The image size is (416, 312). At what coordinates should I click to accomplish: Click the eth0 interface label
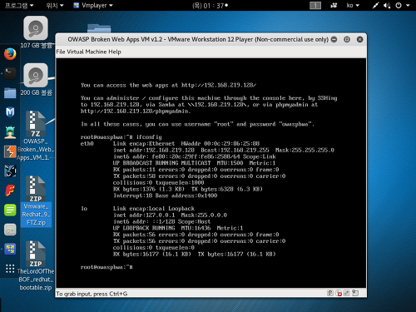click(87, 144)
